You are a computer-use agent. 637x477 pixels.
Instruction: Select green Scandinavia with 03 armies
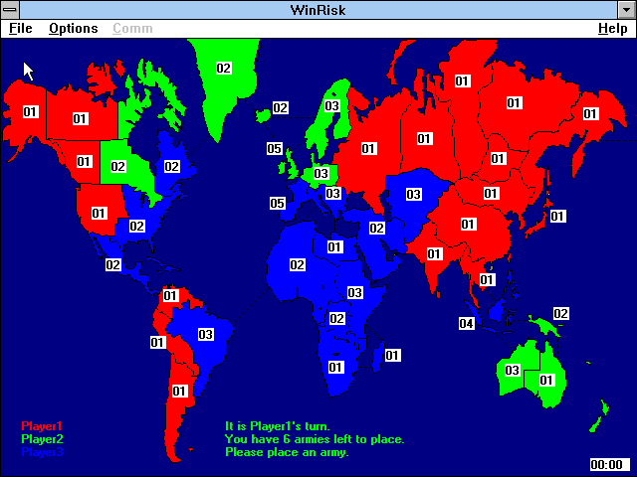tap(331, 106)
